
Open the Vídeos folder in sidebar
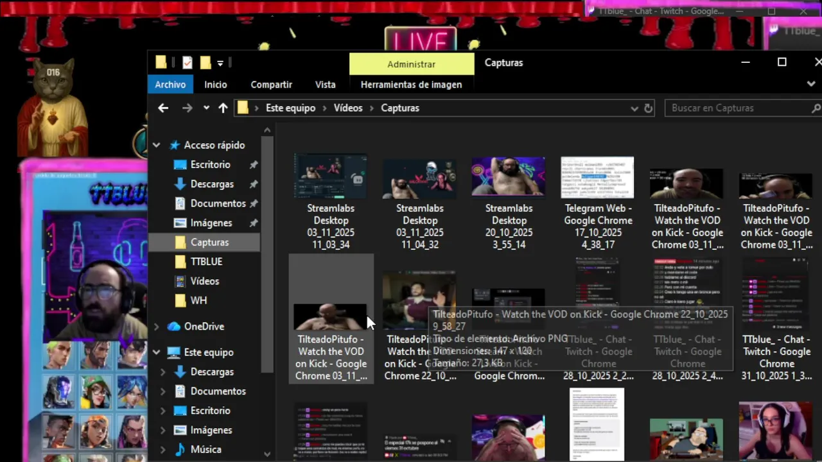[x=204, y=281]
